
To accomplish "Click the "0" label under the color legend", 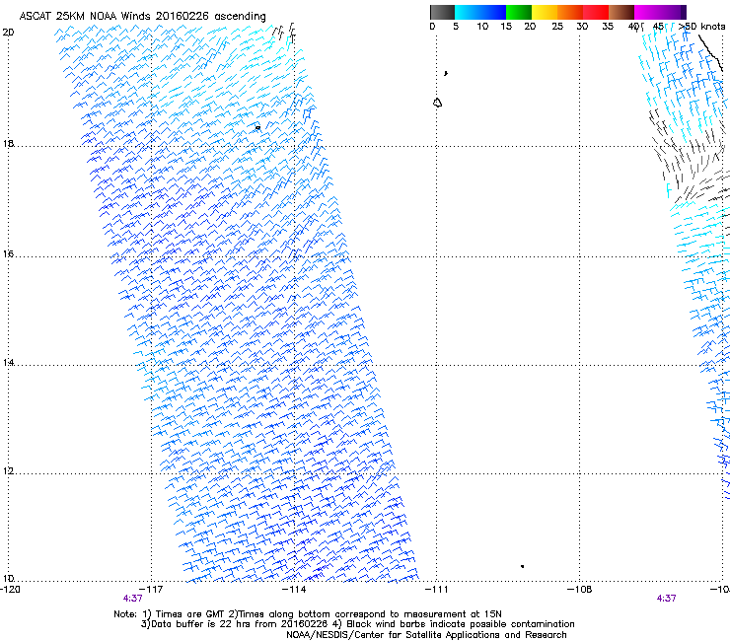I will click(432, 27).
